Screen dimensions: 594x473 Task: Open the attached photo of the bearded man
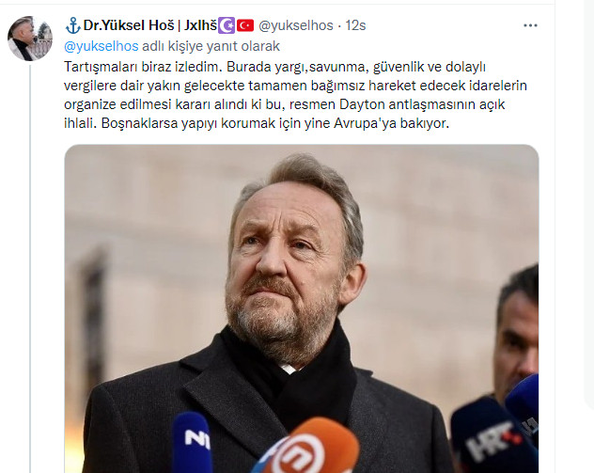pyautogui.click(x=302, y=308)
